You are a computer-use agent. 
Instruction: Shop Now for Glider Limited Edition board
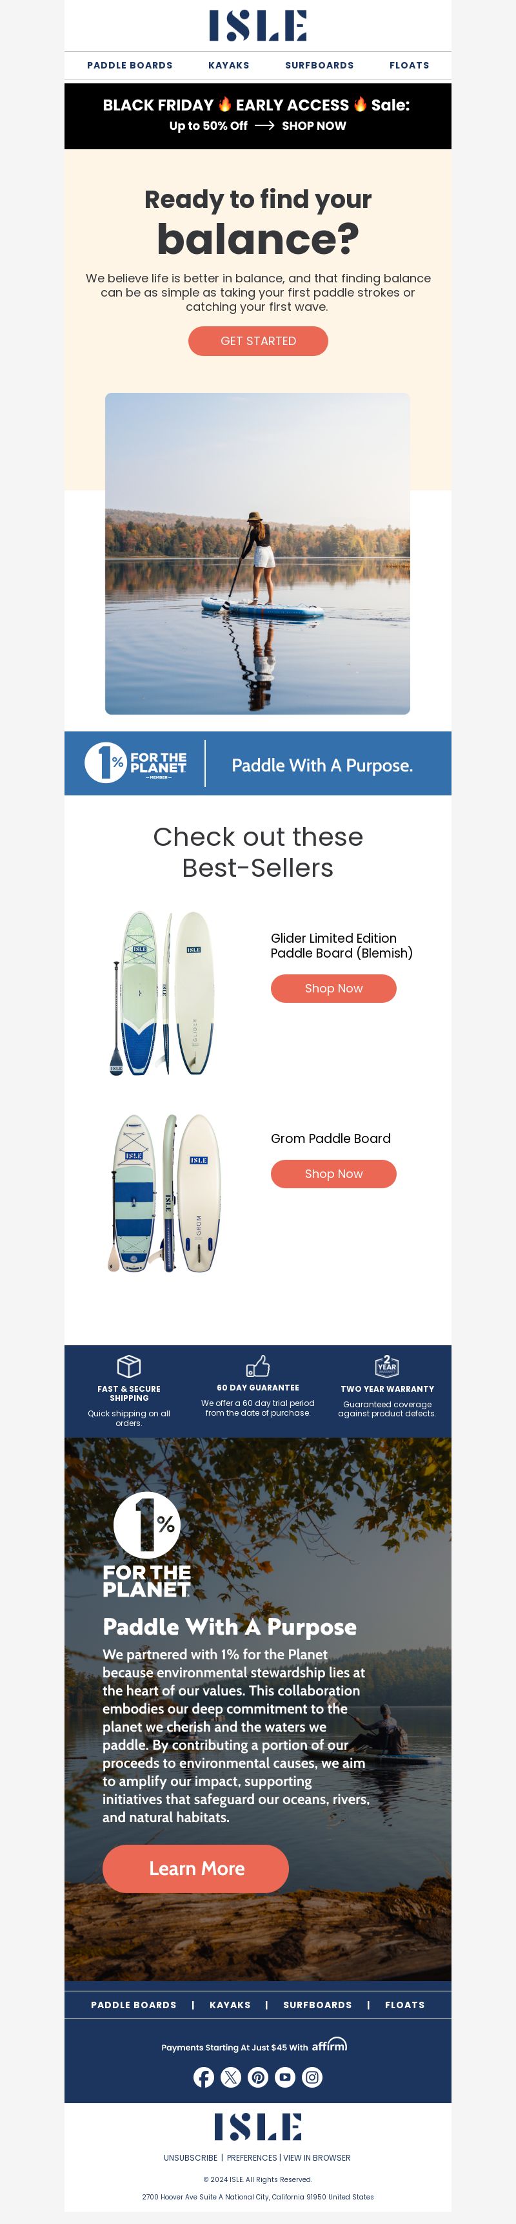point(333,989)
